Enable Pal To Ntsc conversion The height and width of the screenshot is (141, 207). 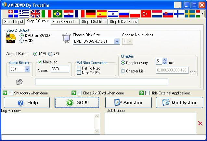[79, 68]
